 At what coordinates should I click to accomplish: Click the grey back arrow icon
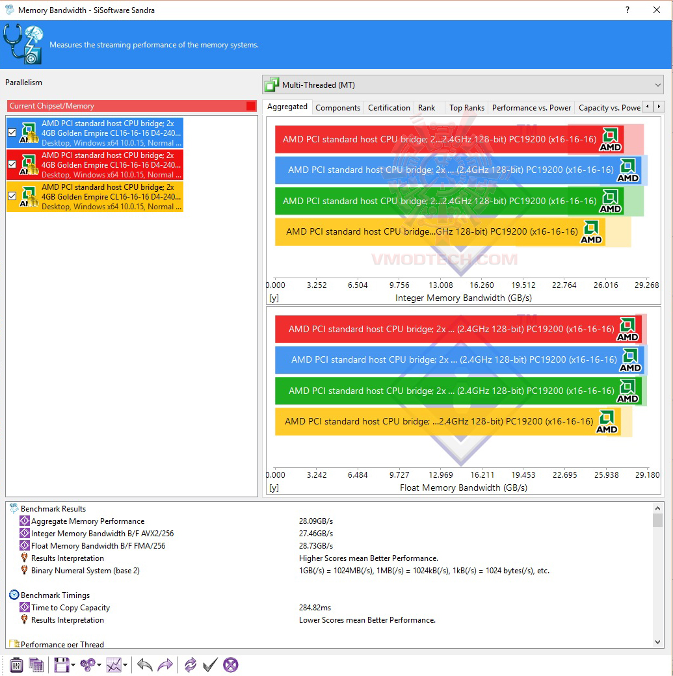(x=144, y=665)
